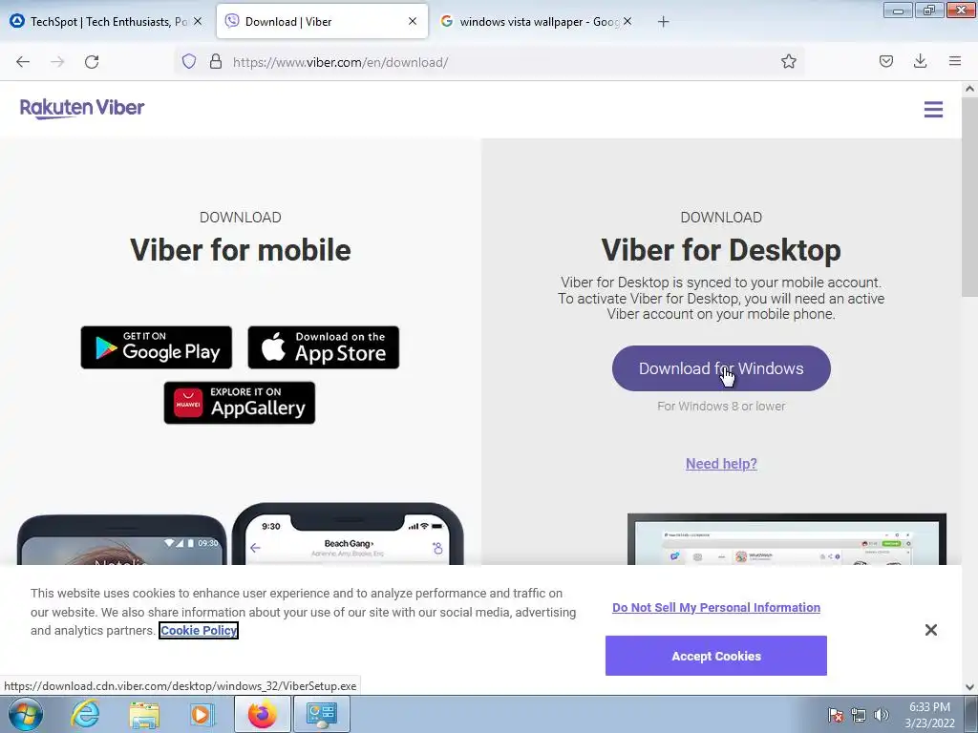Click the network tray icon
This screenshot has width=978, height=733.
(859, 715)
